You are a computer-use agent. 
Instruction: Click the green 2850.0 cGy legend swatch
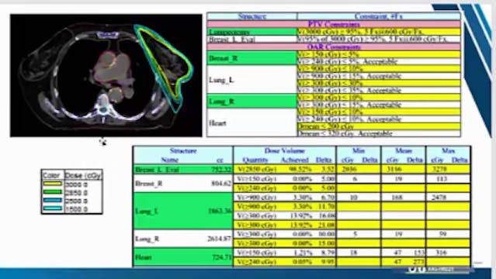pyautogui.click(x=53, y=192)
